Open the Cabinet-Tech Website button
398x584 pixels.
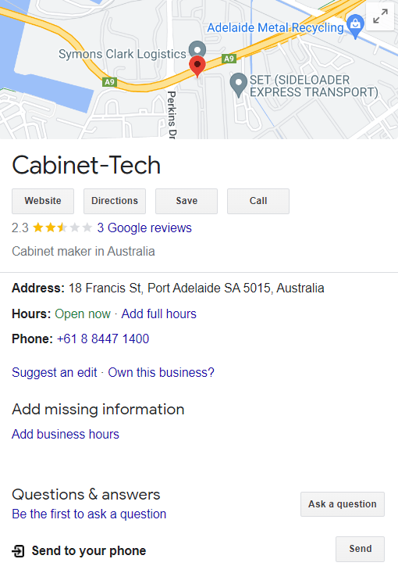click(x=43, y=201)
